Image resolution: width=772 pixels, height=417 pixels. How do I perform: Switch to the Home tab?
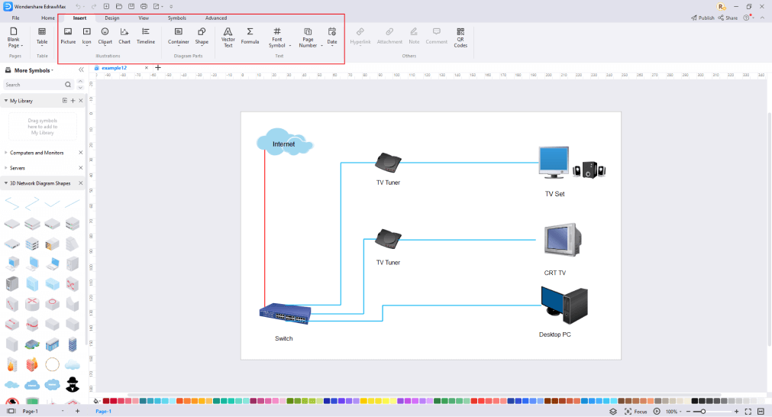click(x=48, y=18)
